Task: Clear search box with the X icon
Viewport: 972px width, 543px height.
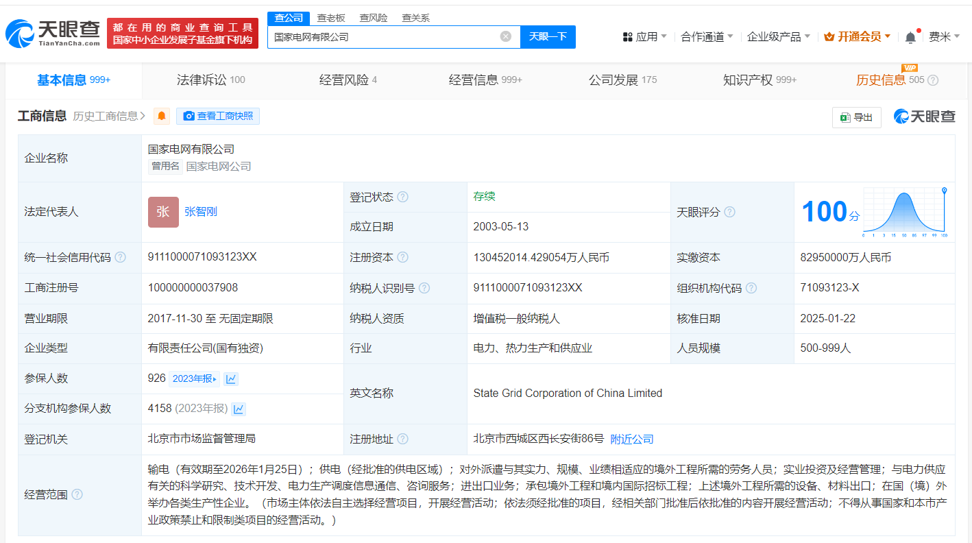Action: pyautogui.click(x=506, y=36)
